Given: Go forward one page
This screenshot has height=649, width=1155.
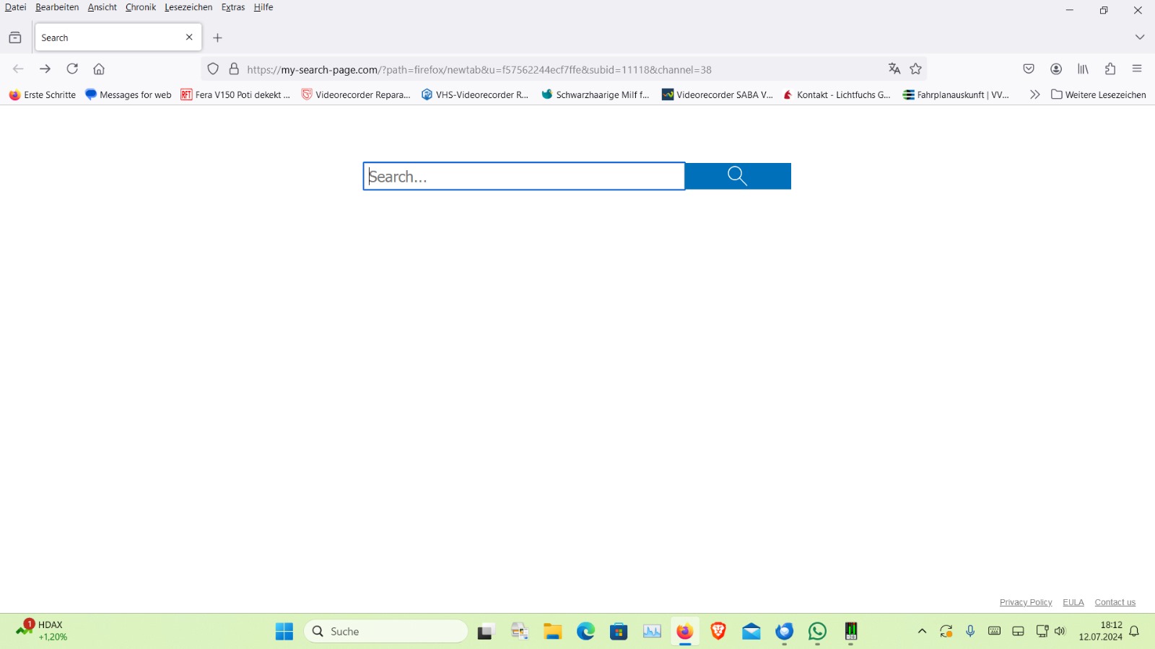Looking at the screenshot, I should pyautogui.click(x=45, y=69).
